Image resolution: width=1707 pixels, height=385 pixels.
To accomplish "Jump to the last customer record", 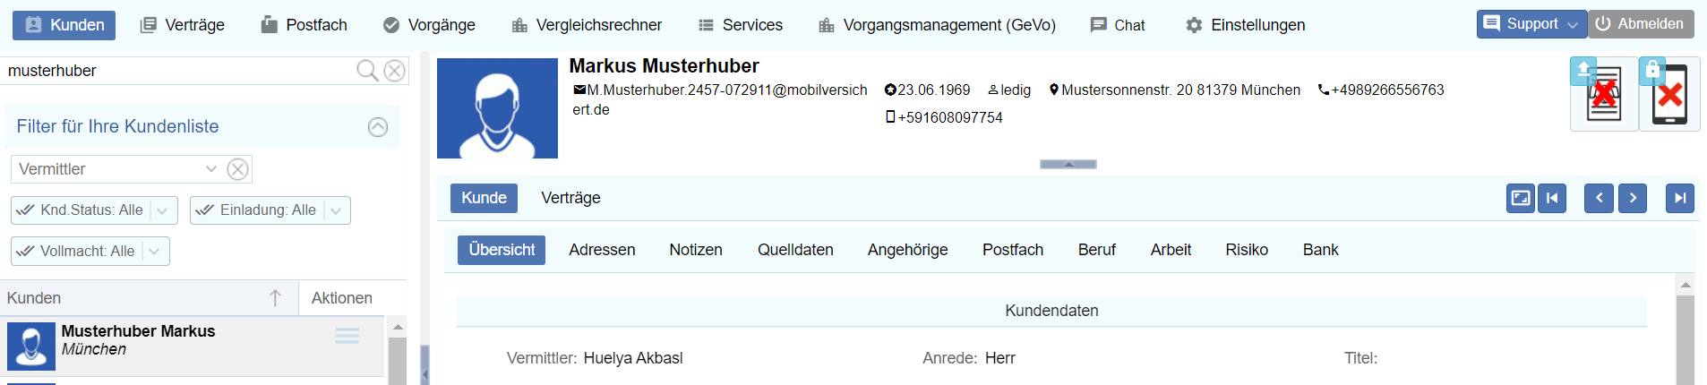I will pos(1679,198).
